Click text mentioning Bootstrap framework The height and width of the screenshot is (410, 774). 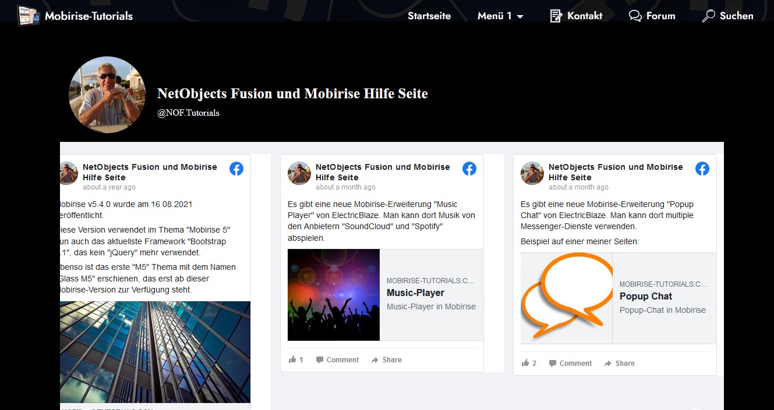click(146, 241)
